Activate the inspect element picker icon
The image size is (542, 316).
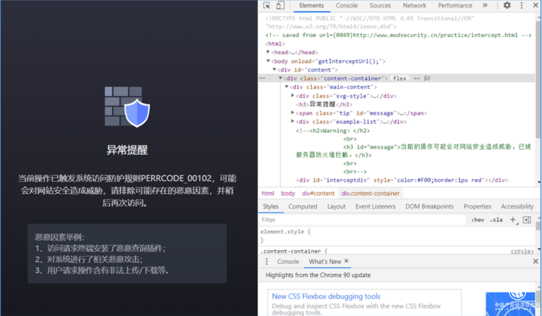[x=267, y=6]
